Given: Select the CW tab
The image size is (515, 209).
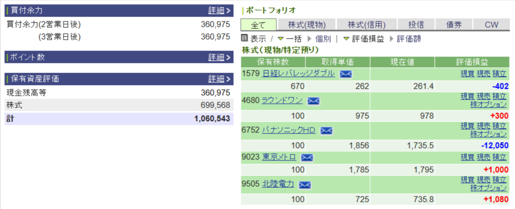Looking at the screenshot, I should click(491, 25).
